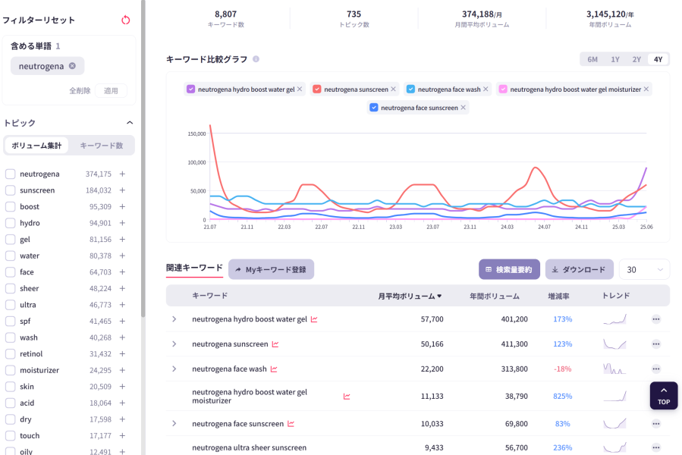Add the moisturizer topic with plus icon
Image resolution: width=682 pixels, height=455 pixels.
point(123,370)
